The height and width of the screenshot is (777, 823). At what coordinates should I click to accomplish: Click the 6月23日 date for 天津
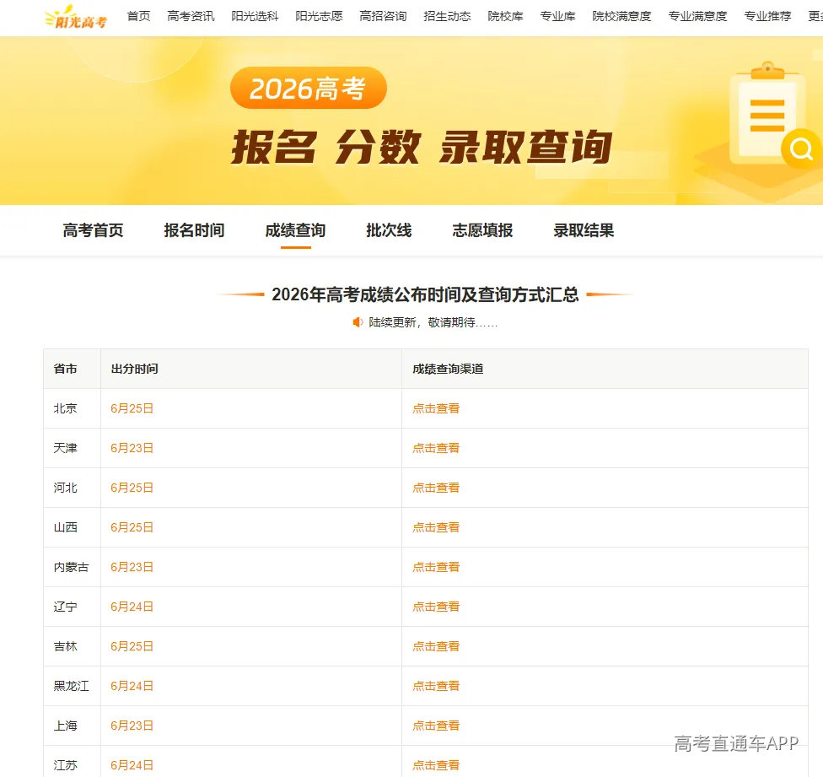(132, 448)
